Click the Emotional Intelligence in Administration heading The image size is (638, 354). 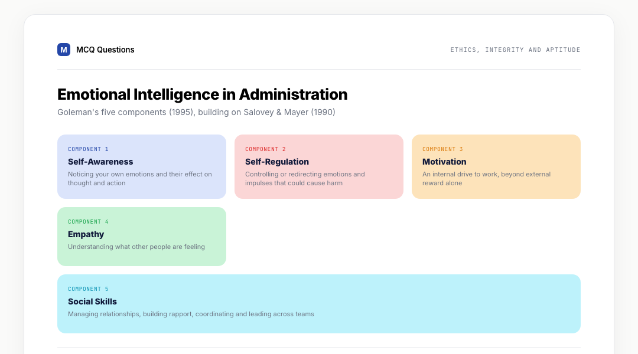202,94
